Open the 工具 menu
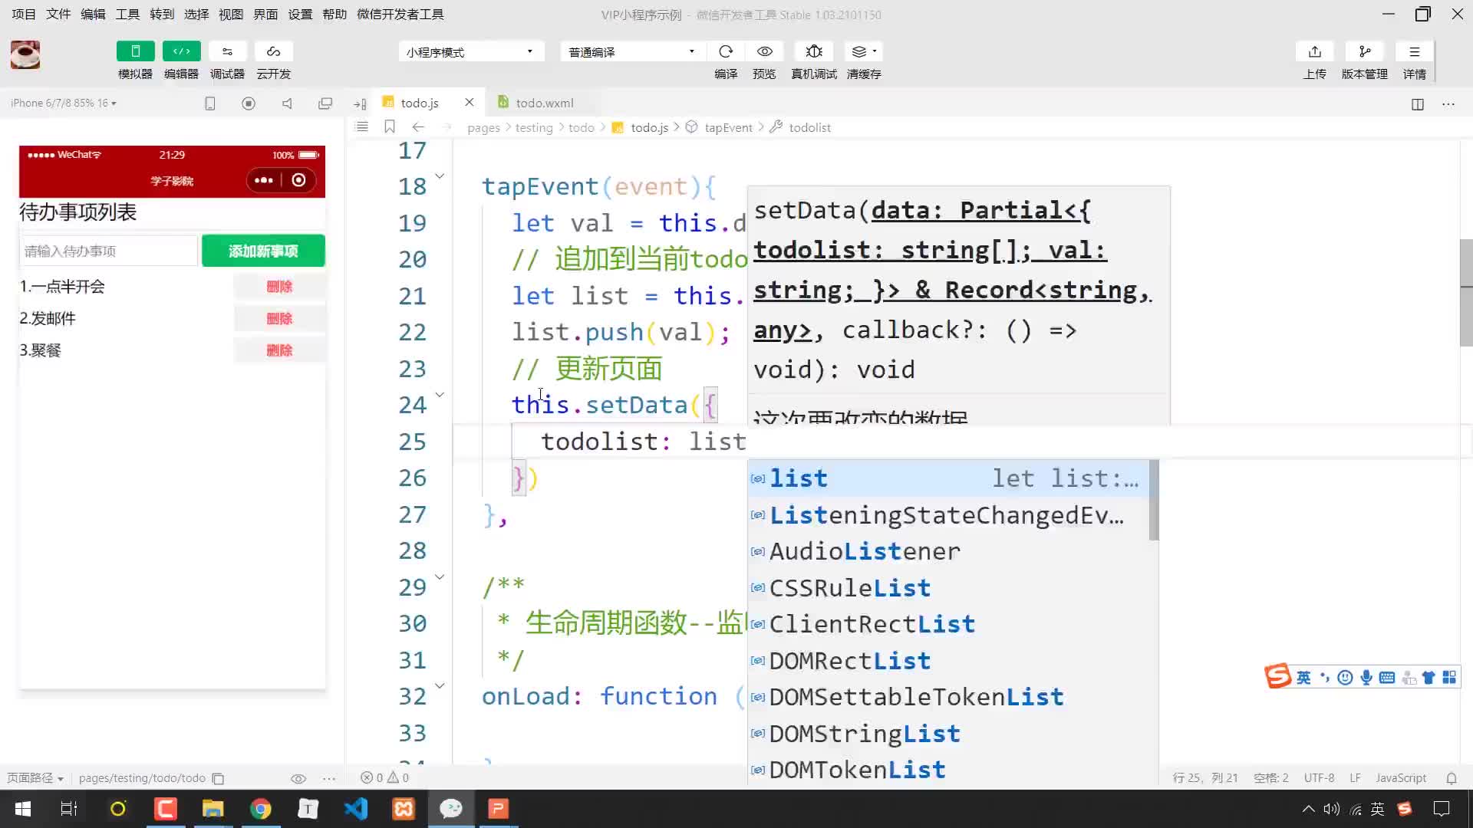1473x828 pixels. click(x=127, y=14)
